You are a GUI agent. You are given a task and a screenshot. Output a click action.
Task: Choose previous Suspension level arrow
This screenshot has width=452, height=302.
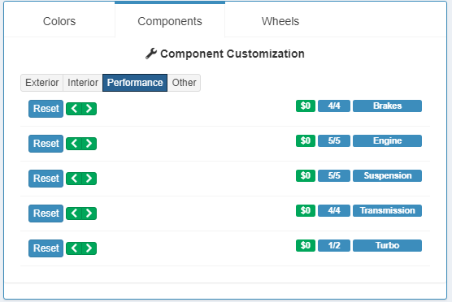tap(74, 179)
